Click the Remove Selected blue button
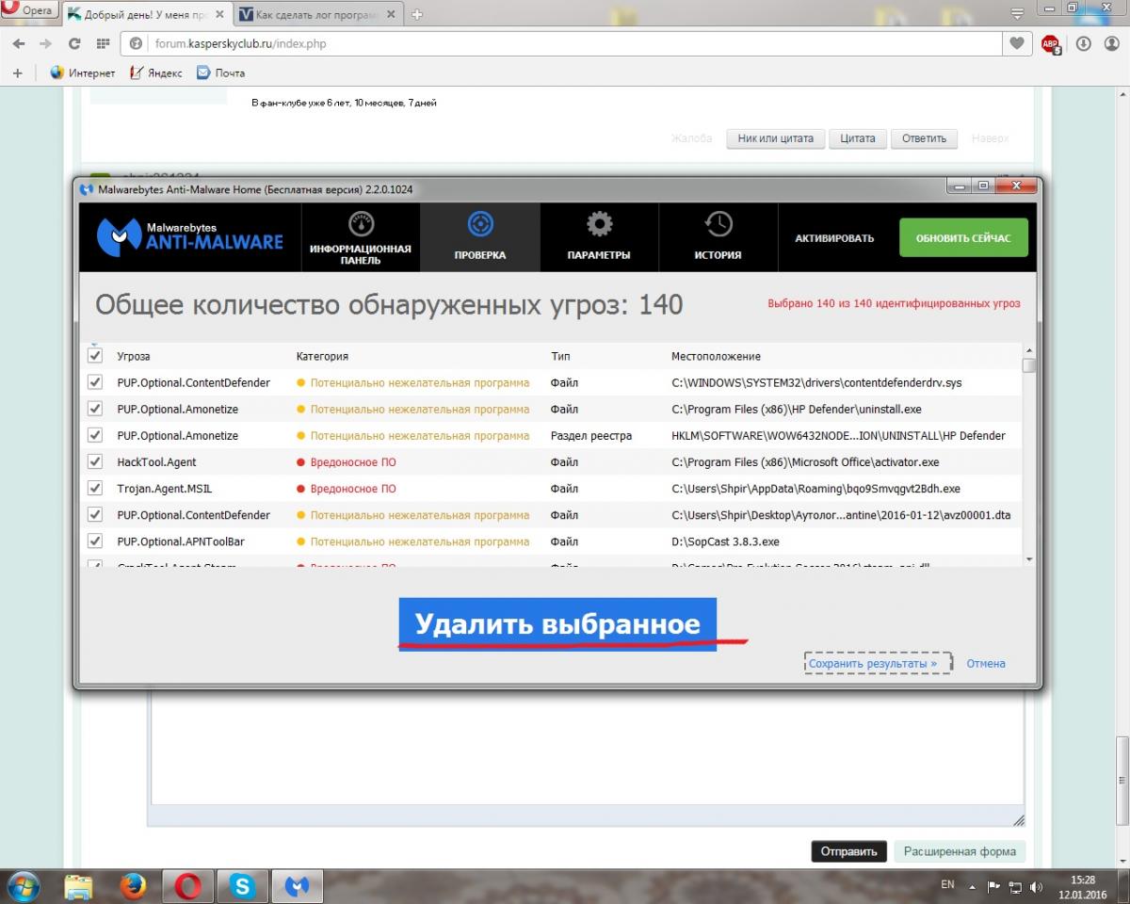The image size is (1130, 904). 557,624
